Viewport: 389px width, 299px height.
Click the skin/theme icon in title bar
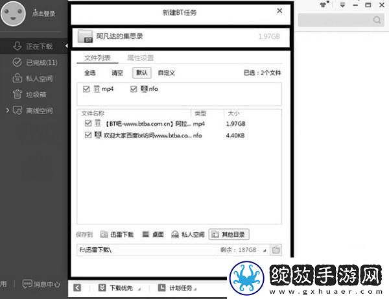(x=324, y=5)
